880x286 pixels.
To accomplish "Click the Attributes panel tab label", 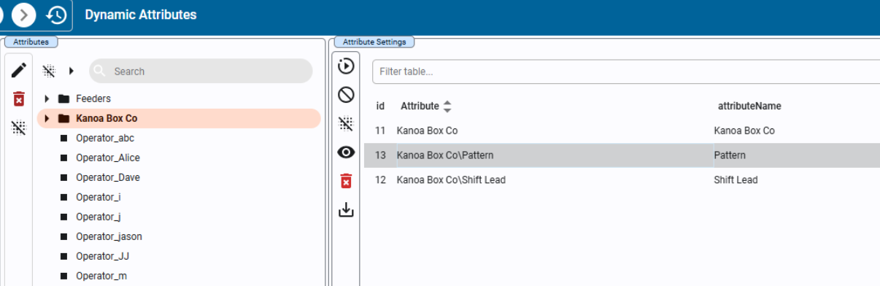I will point(31,42).
